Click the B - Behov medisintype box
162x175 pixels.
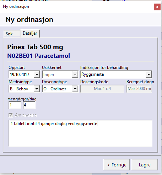pos(21,89)
